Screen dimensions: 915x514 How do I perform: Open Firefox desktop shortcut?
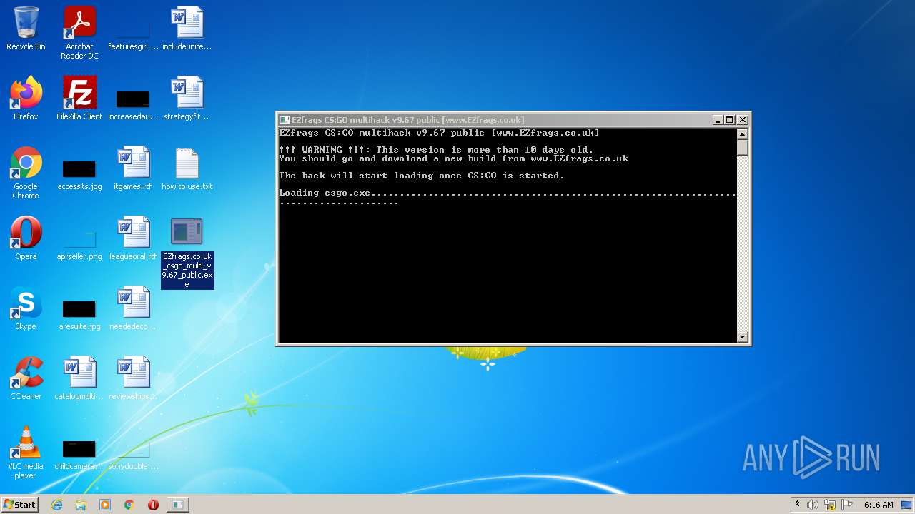[x=26, y=99]
